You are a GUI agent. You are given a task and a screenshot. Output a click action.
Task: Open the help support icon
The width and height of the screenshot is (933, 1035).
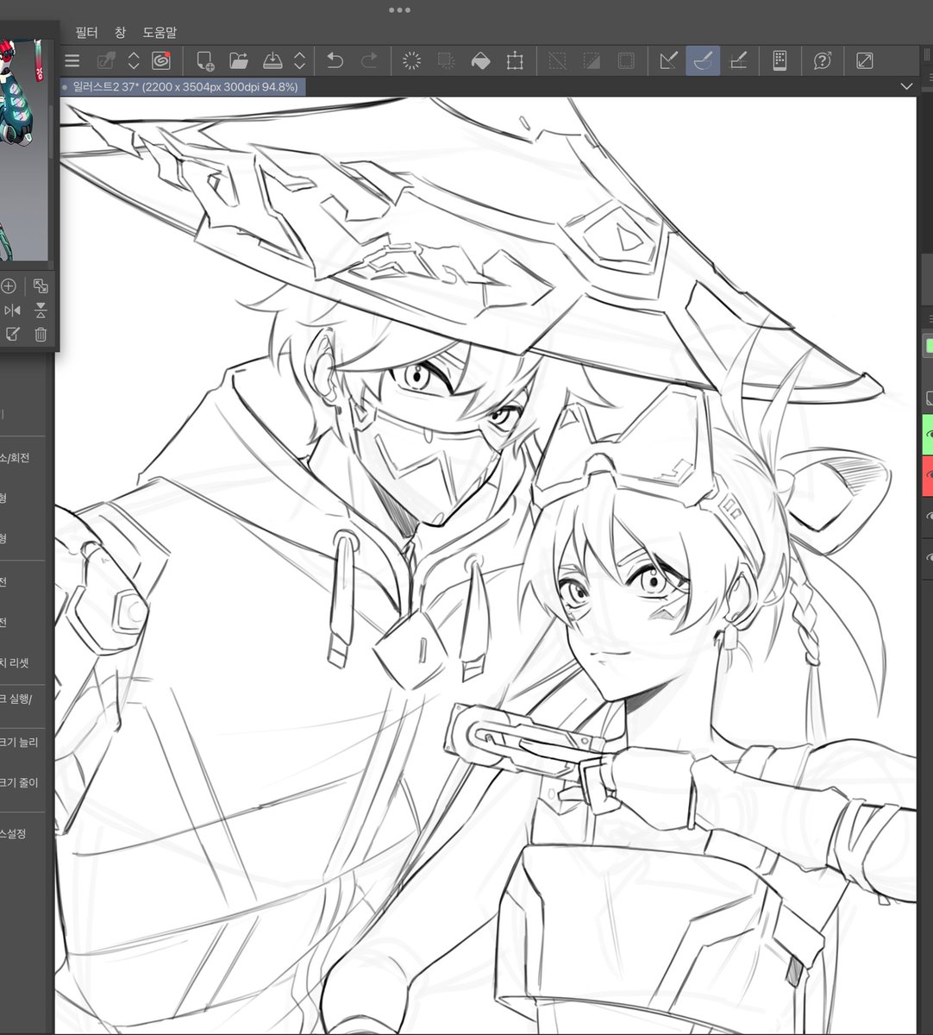(823, 60)
